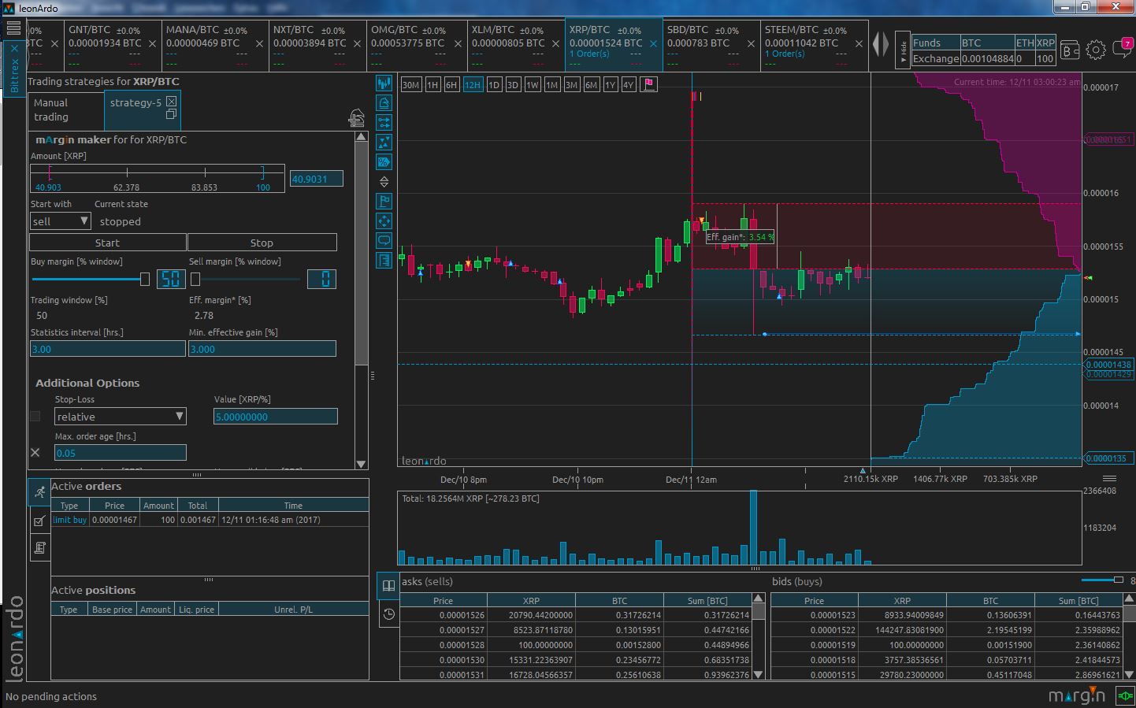This screenshot has height=708, width=1136.
Task: Open the order book icon
Action: [x=388, y=585]
